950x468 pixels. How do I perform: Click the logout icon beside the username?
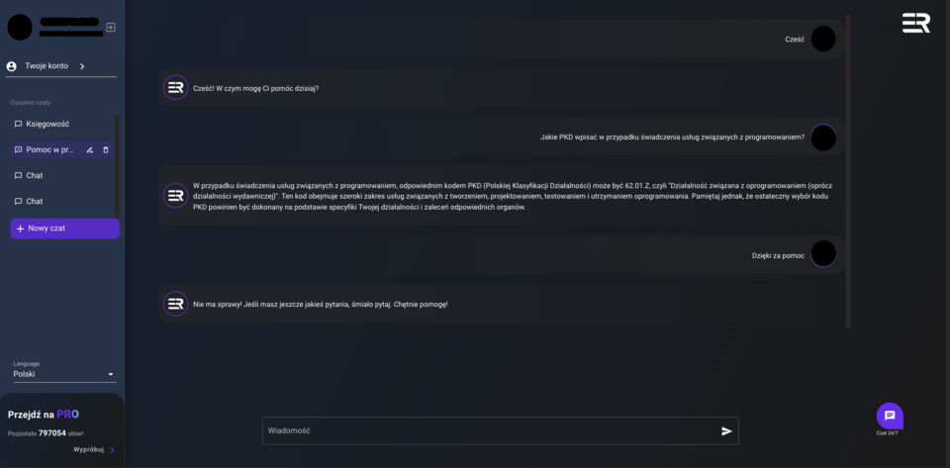110,28
